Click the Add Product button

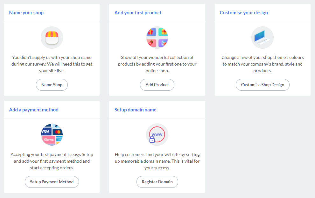(157, 85)
